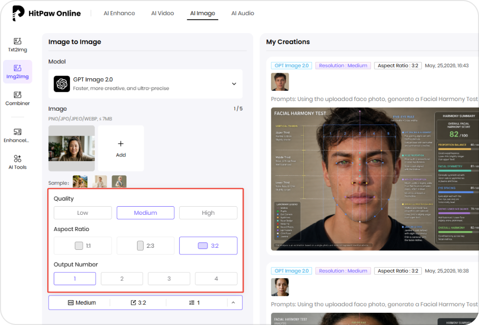
Task: Switch to the AI Enhance tab
Action: [119, 13]
